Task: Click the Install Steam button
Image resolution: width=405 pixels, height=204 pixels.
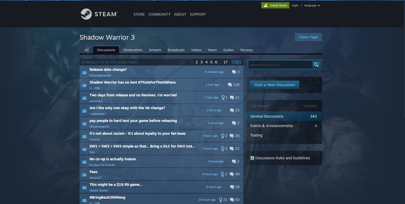Action: tap(275, 5)
